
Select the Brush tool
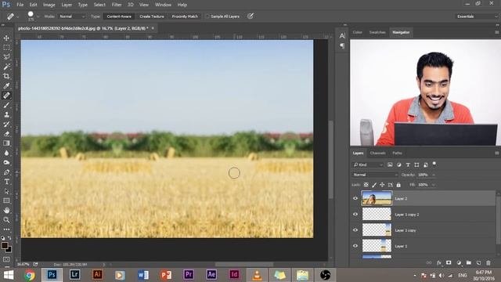6,105
